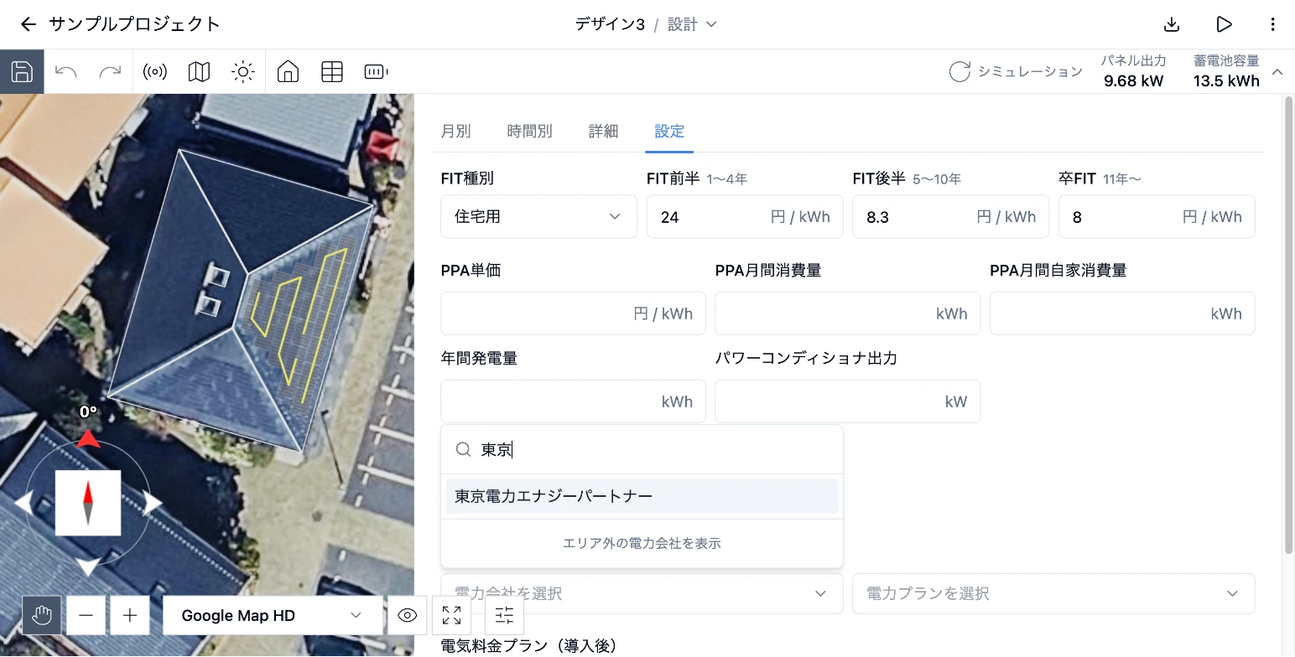Viewport: 1295px width, 657px height.
Task: Switch to the 詳細 tab
Action: click(603, 131)
